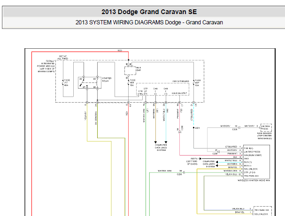Click the G317A ground label

tap(194, 158)
